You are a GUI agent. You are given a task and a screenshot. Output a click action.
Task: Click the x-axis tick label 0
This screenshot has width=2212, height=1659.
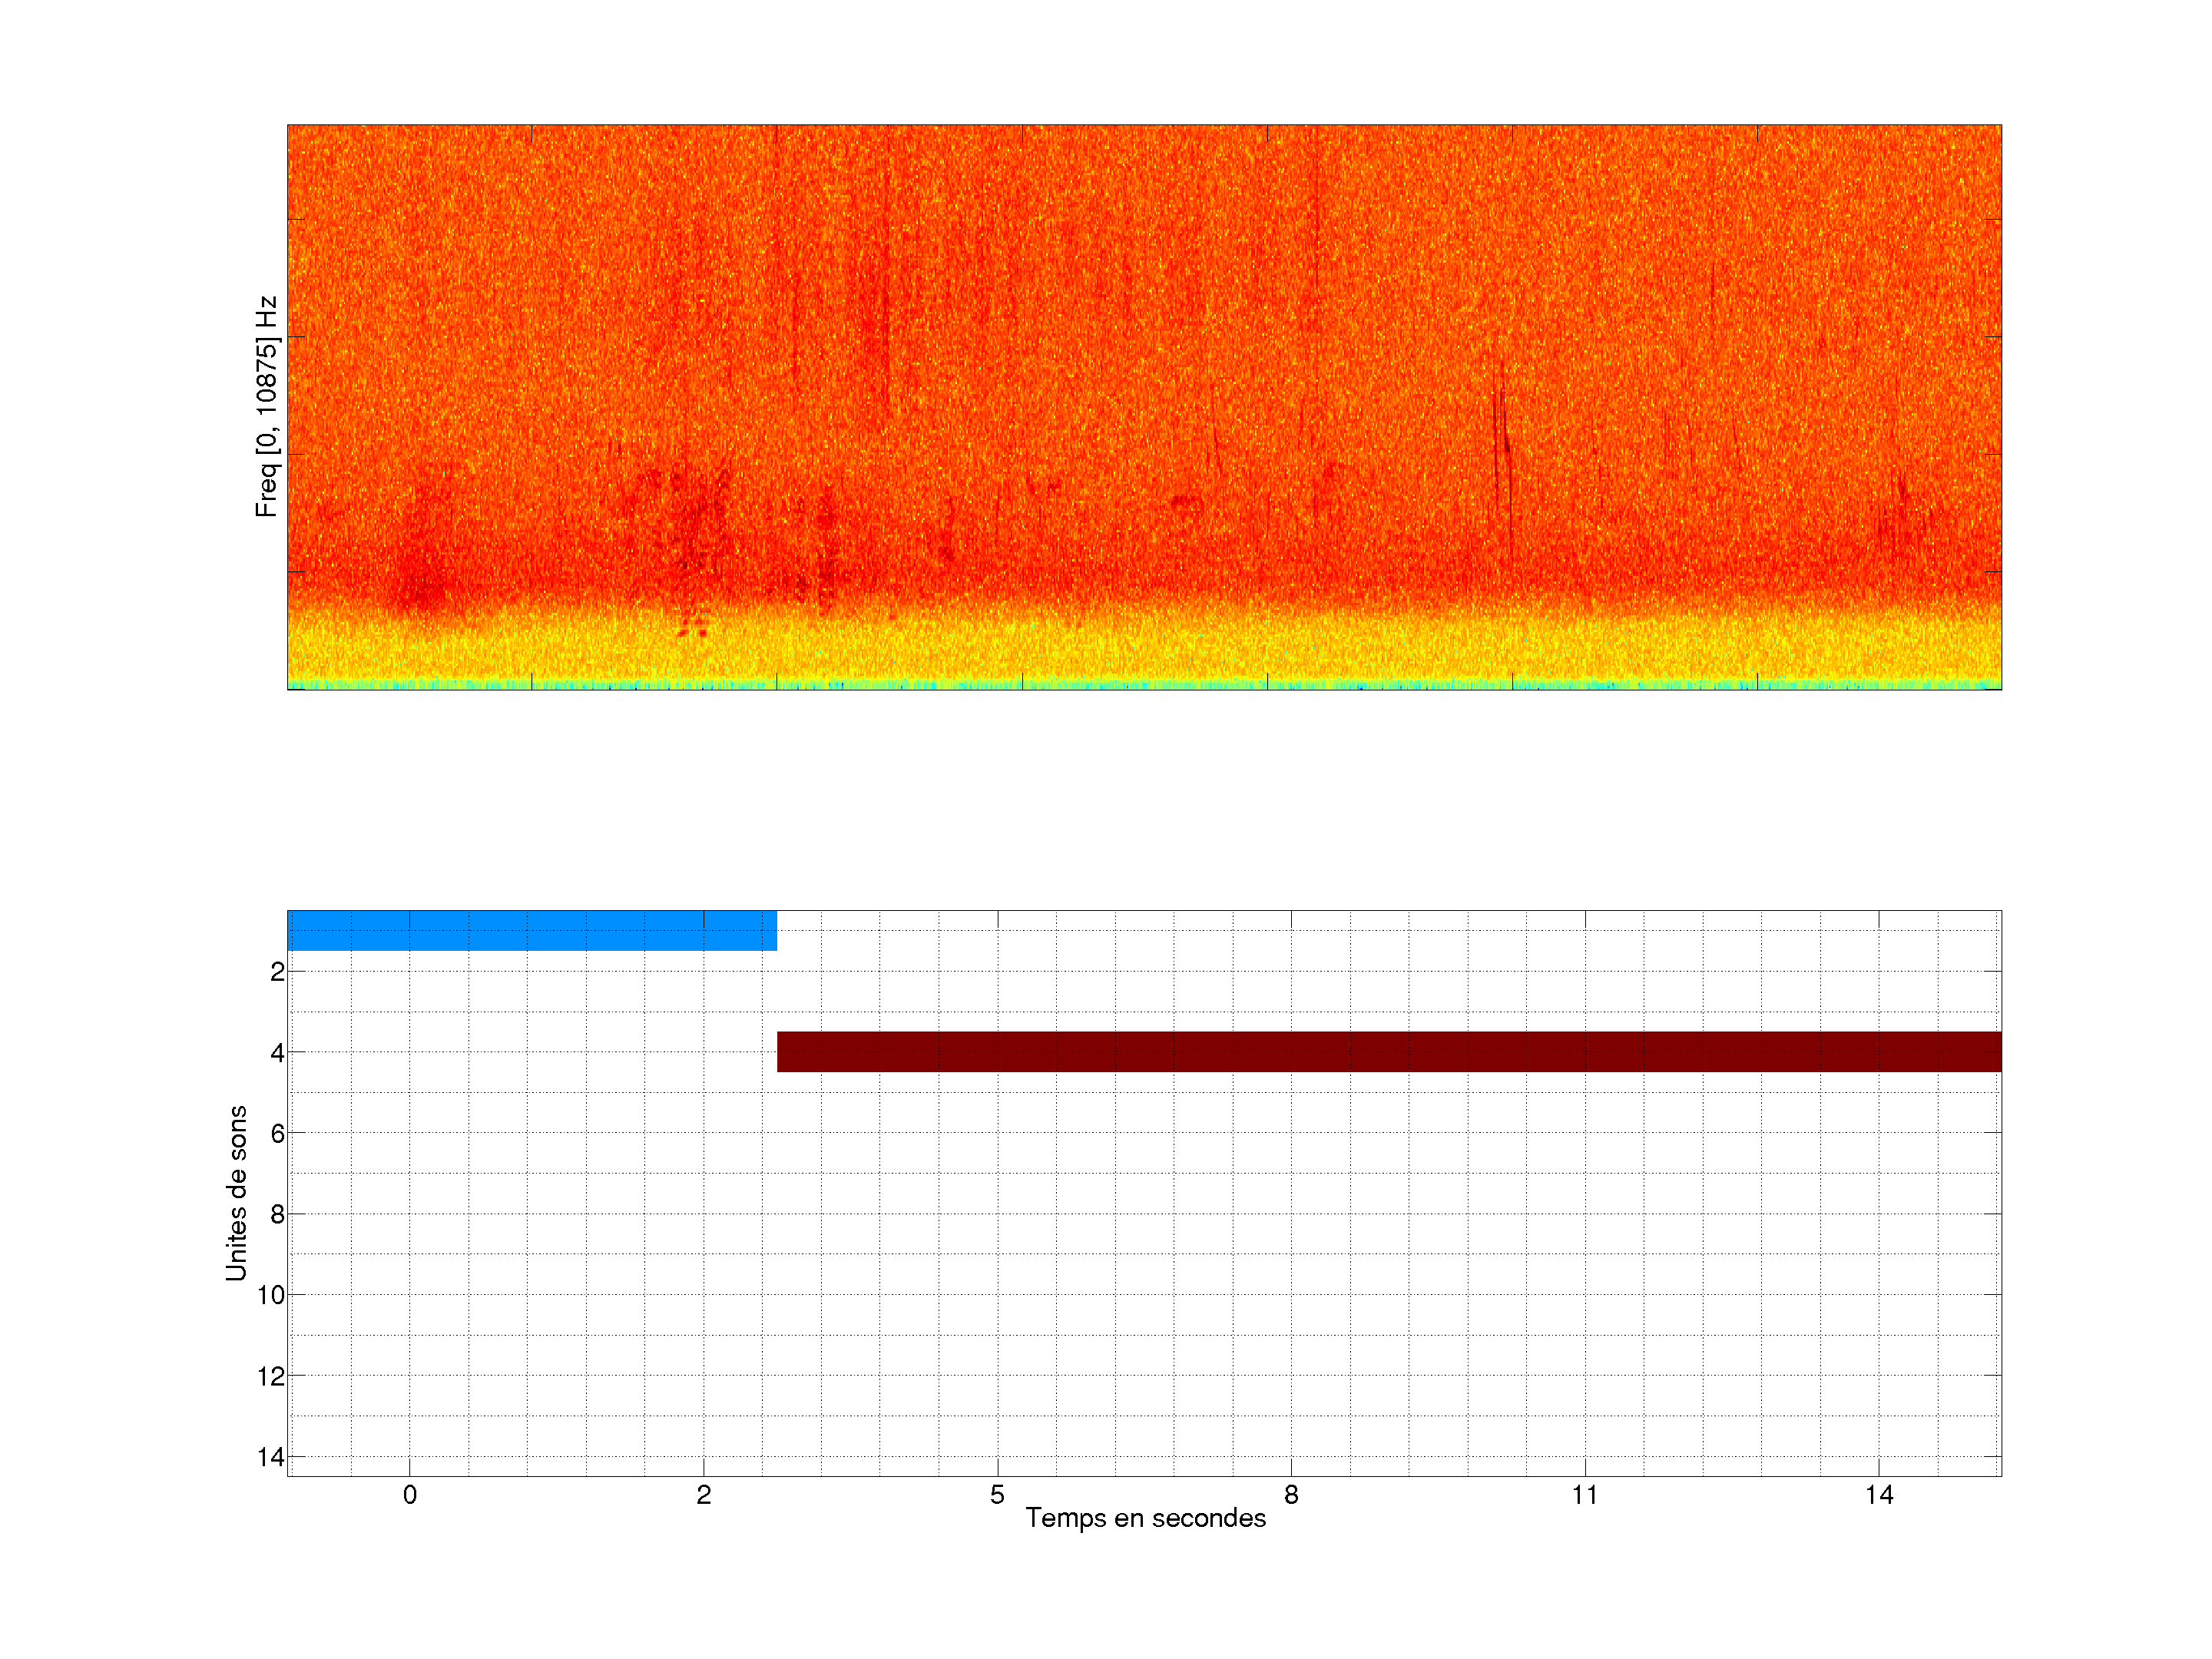click(409, 1495)
